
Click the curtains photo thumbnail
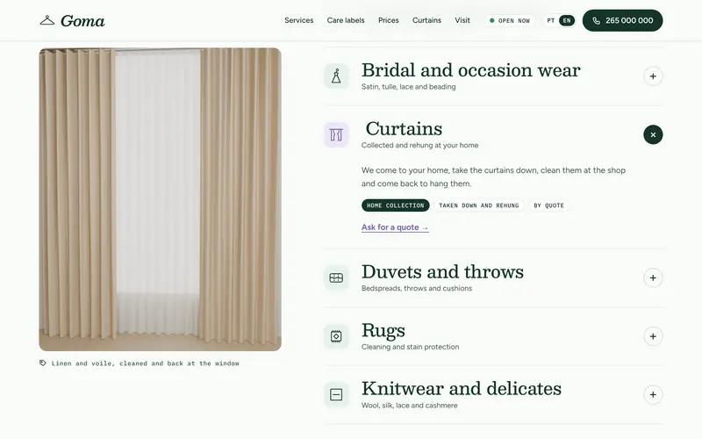[x=161, y=199]
